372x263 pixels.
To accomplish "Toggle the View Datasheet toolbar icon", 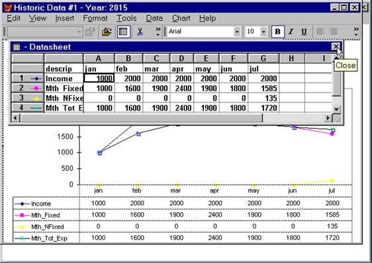I will point(123,32).
